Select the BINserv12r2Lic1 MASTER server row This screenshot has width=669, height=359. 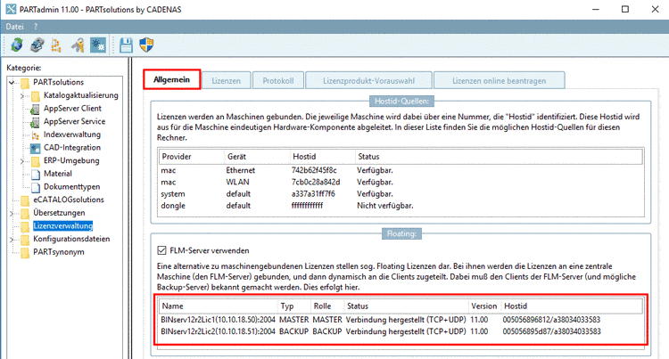(x=401, y=320)
